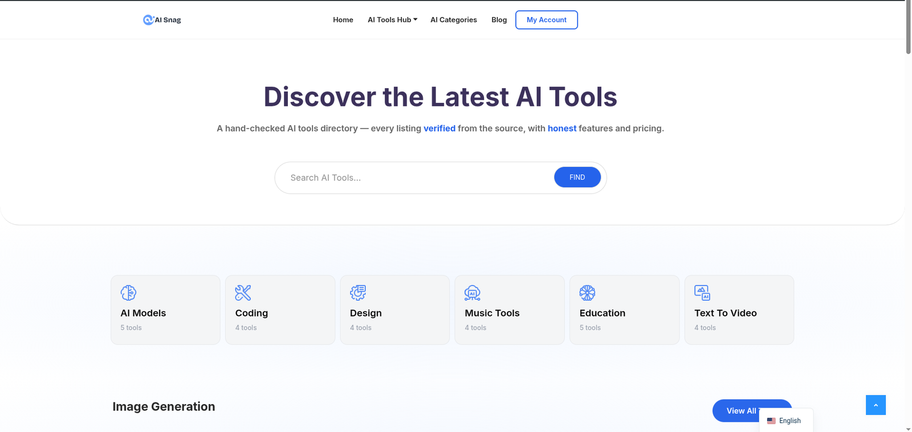
Task: Click the US flag language icon
Action: pos(771,421)
